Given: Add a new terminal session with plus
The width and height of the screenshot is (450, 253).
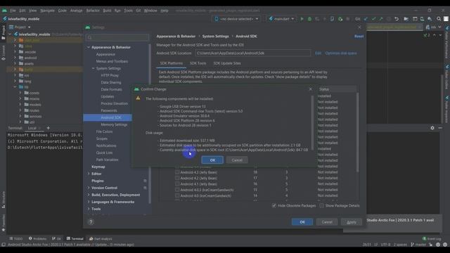Looking at the screenshot, I should click(49, 128).
